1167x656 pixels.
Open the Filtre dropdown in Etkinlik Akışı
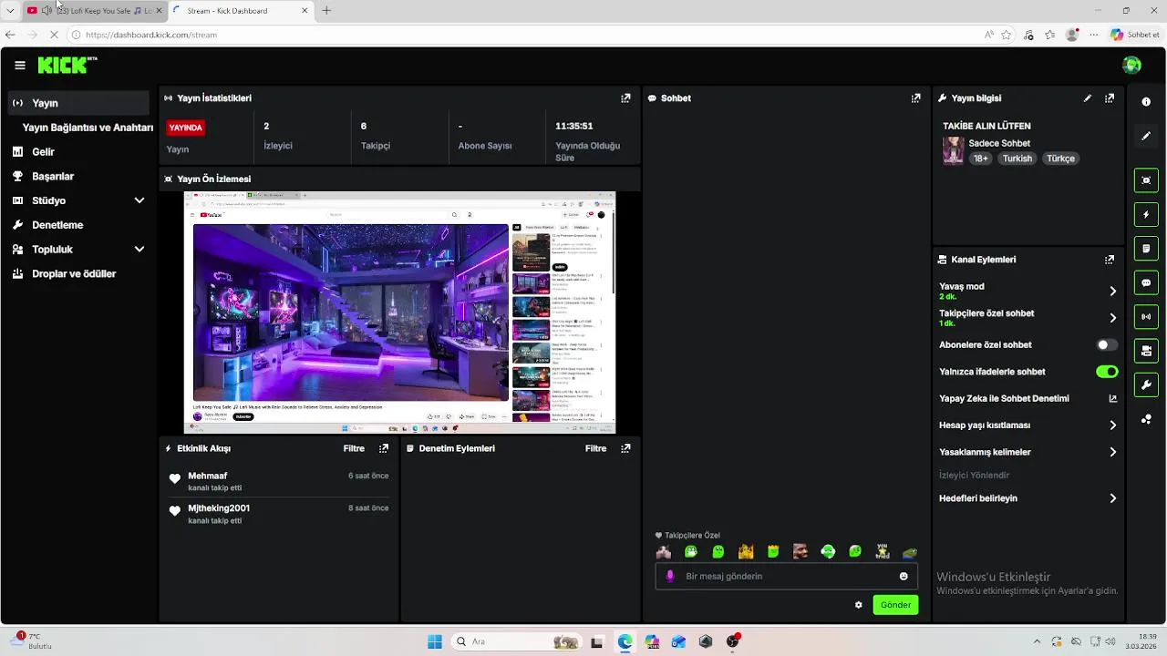(x=354, y=448)
